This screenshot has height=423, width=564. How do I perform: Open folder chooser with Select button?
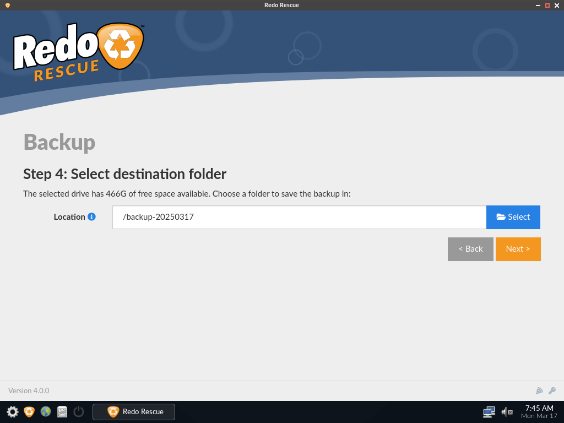[513, 217]
